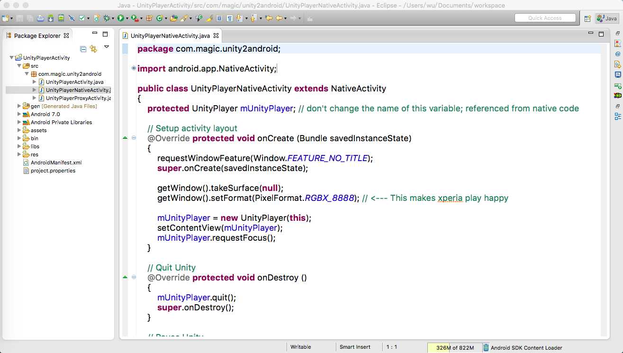Open the New wizard toolbar icon
Image resolution: width=623 pixels, height=353 pixels.
(x=5, y=18)
